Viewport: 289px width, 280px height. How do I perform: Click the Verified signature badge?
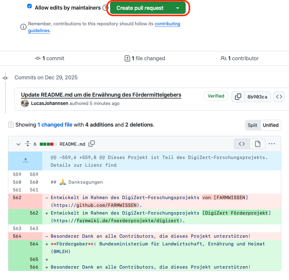(216, 96)
